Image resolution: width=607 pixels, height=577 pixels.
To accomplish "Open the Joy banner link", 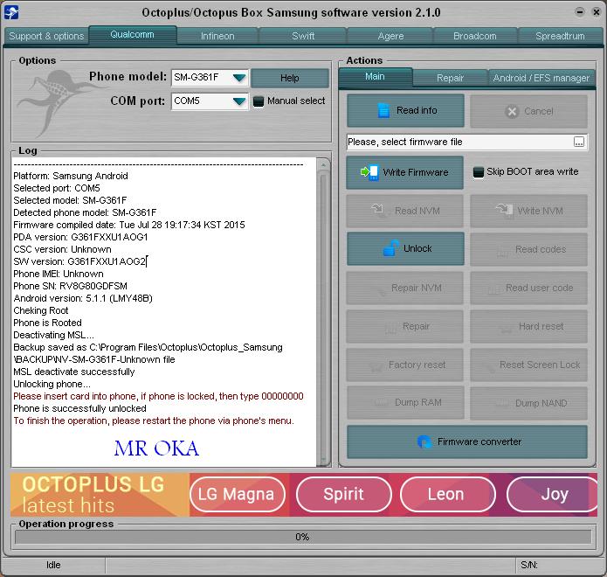I will click(x=553, y=495).
